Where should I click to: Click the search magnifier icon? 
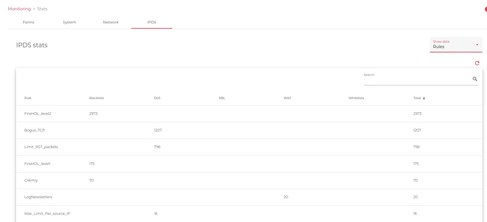pos(475,79)
